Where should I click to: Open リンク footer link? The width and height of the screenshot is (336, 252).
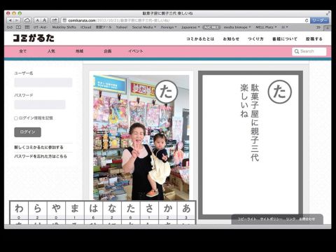point(290,219)
